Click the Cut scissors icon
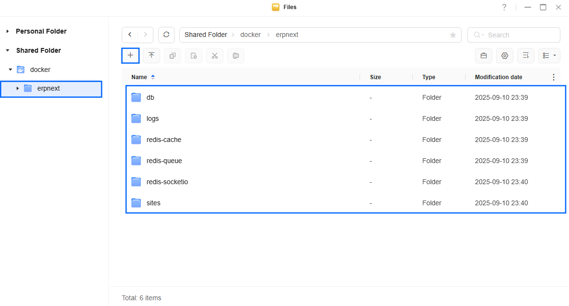Screen dimensions: 569x306 tap(214, 56)
